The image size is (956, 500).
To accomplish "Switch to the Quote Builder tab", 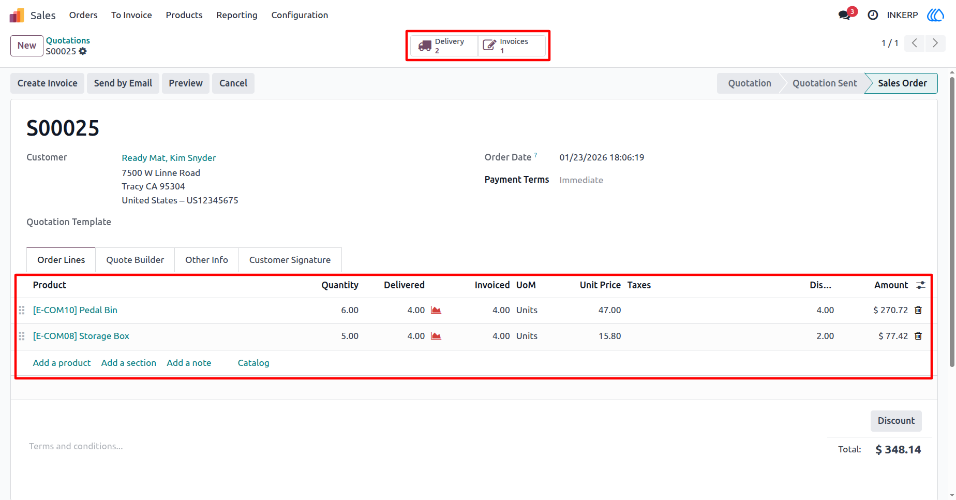I will 135,260.
